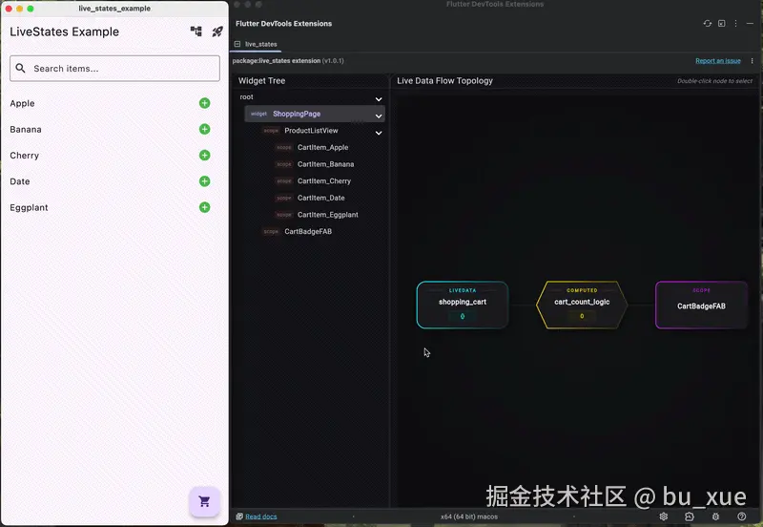Refresh the DevTools extension panel
This screenshot has width=763, height=527.
(707, 23)
